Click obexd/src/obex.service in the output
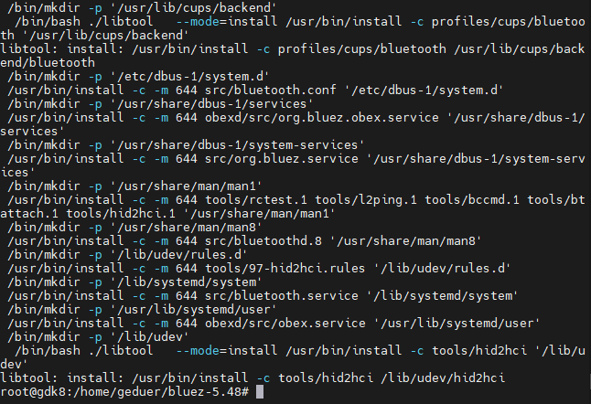Image resolution: width=591 pixels, height=404 pixels. [x=285, y=324]
